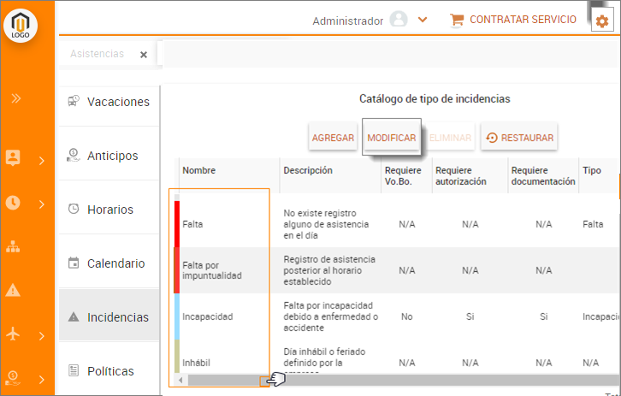Open the settings gear icon
The width and height of the screenshot is (621, 396).
(601, 21)
